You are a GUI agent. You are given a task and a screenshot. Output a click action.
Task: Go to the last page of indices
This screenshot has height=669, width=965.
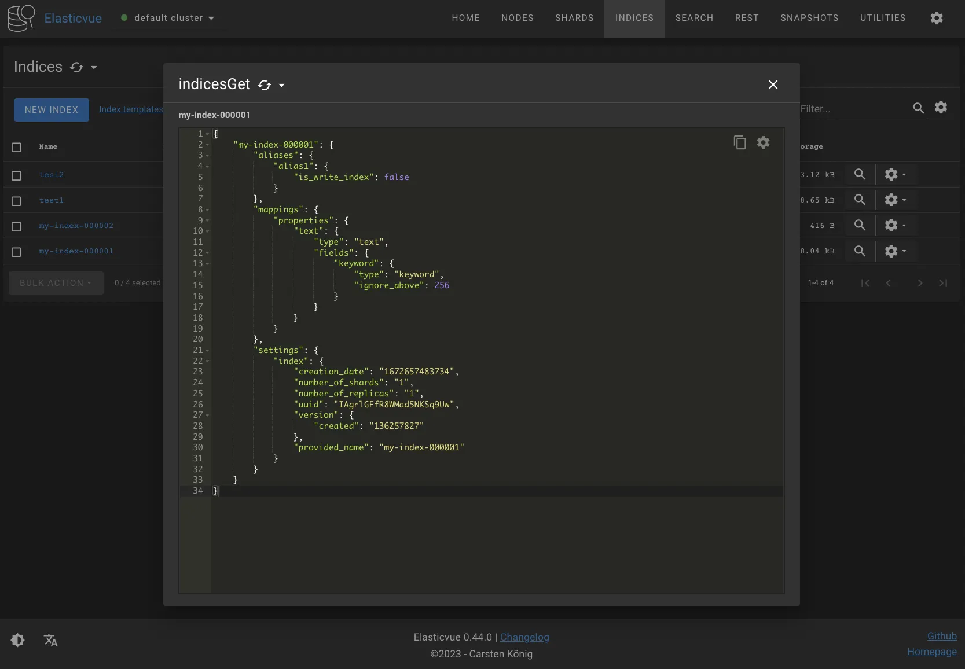point(943,283)
